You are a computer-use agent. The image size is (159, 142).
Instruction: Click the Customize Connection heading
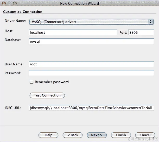pos(23,12)
